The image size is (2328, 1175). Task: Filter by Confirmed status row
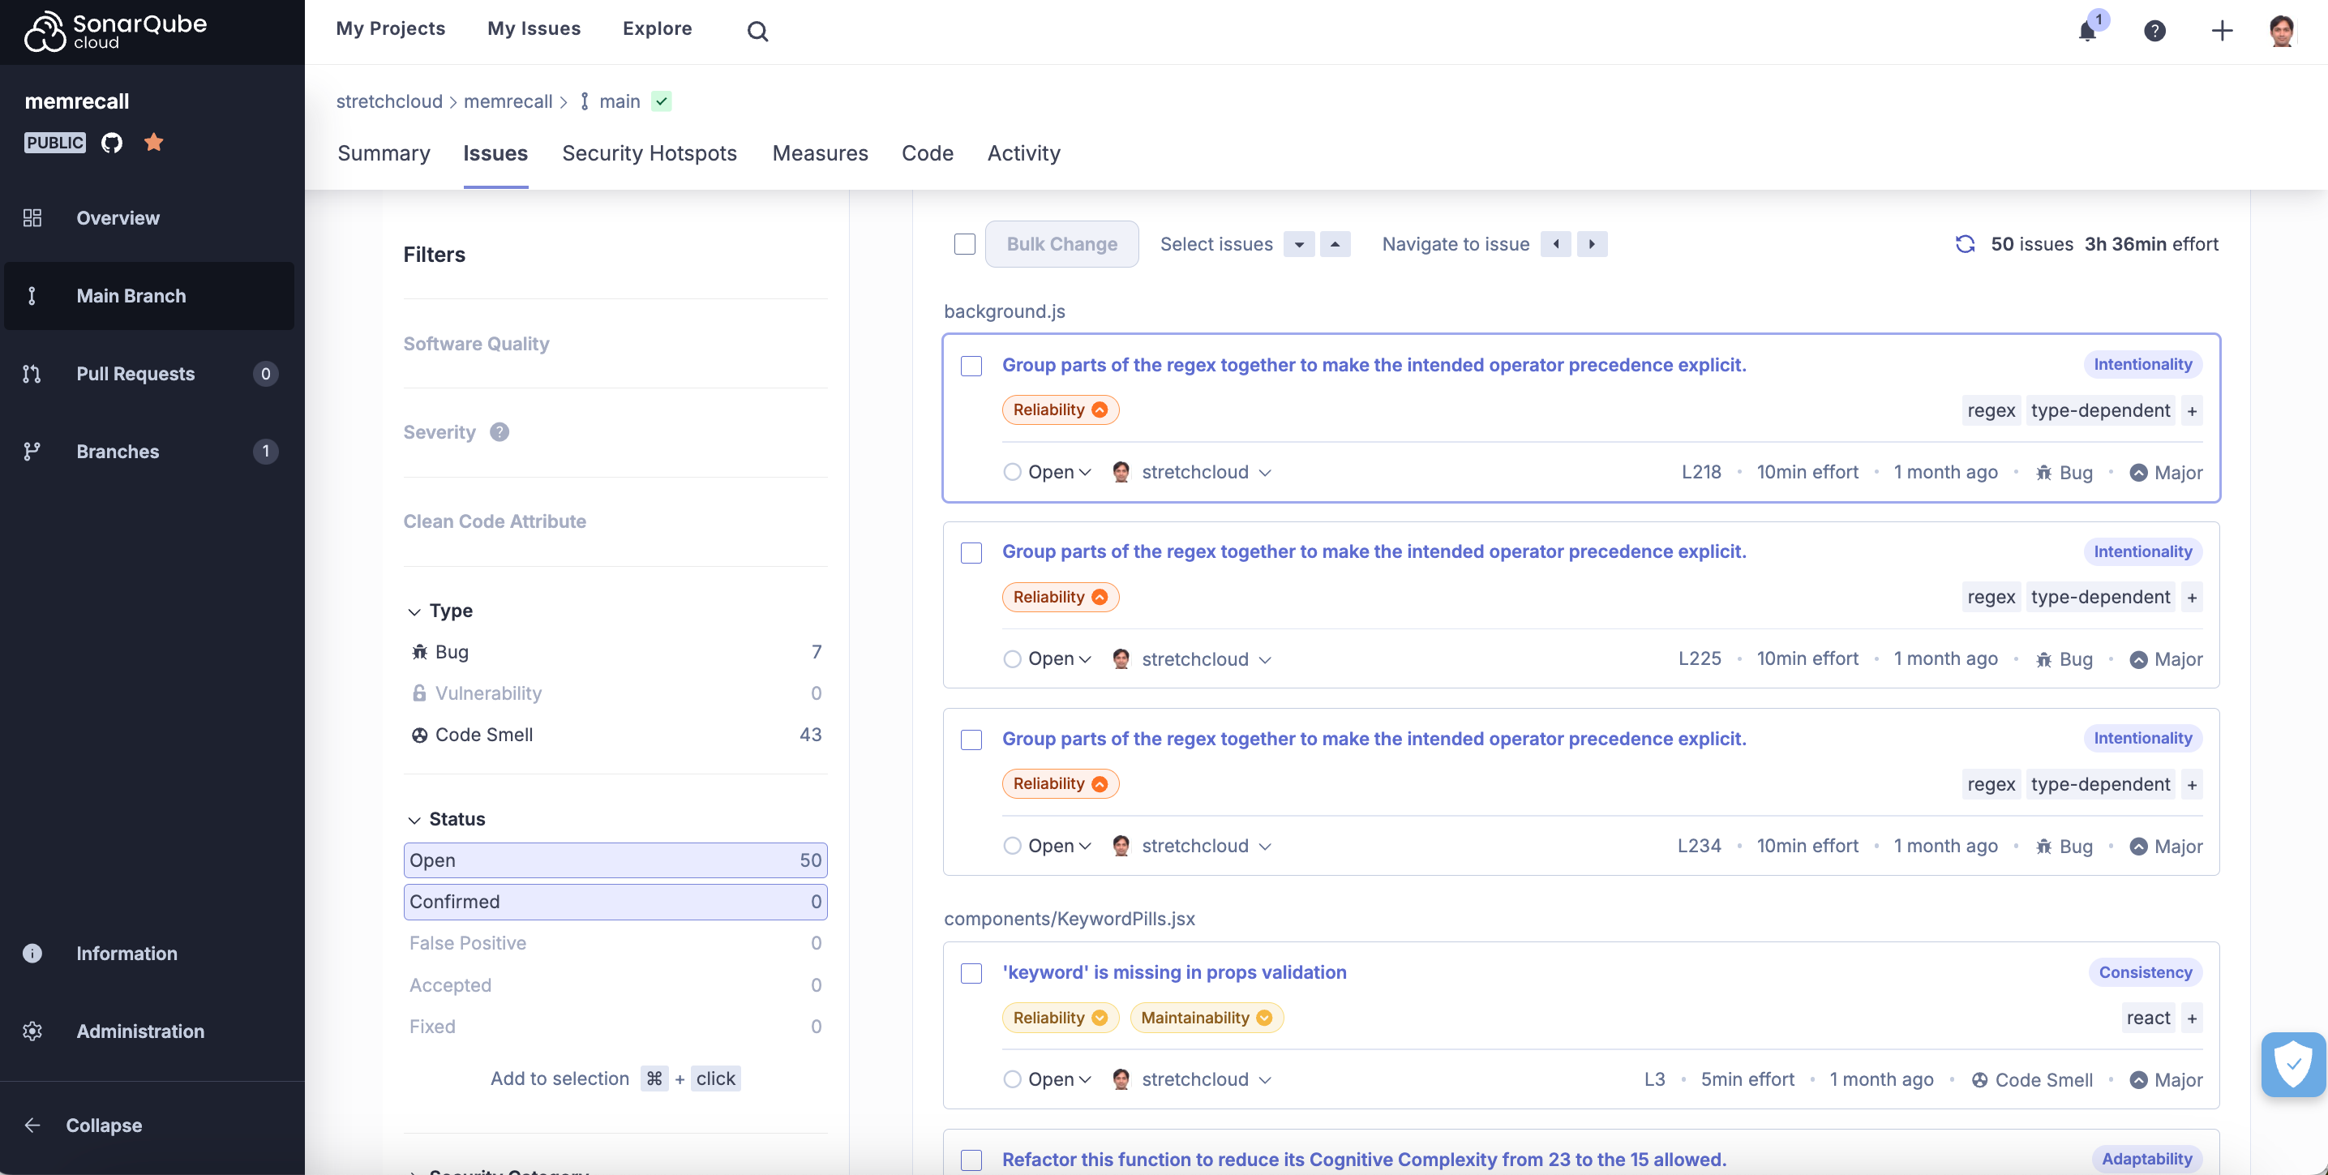point(615,901)
